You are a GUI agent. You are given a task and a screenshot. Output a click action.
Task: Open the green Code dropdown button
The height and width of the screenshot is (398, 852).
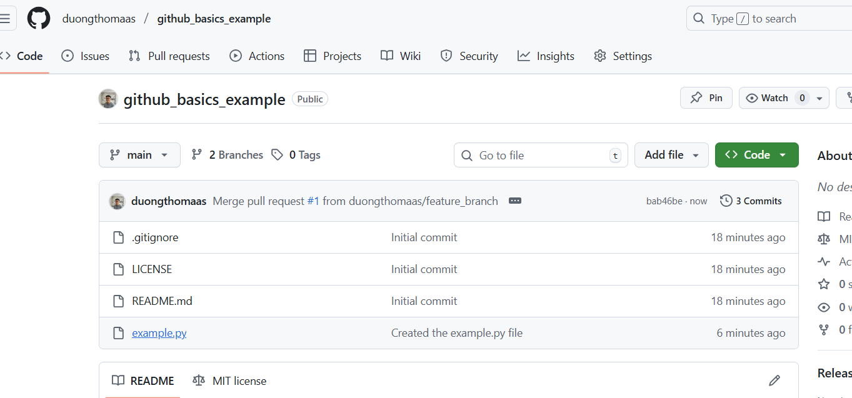756,155
